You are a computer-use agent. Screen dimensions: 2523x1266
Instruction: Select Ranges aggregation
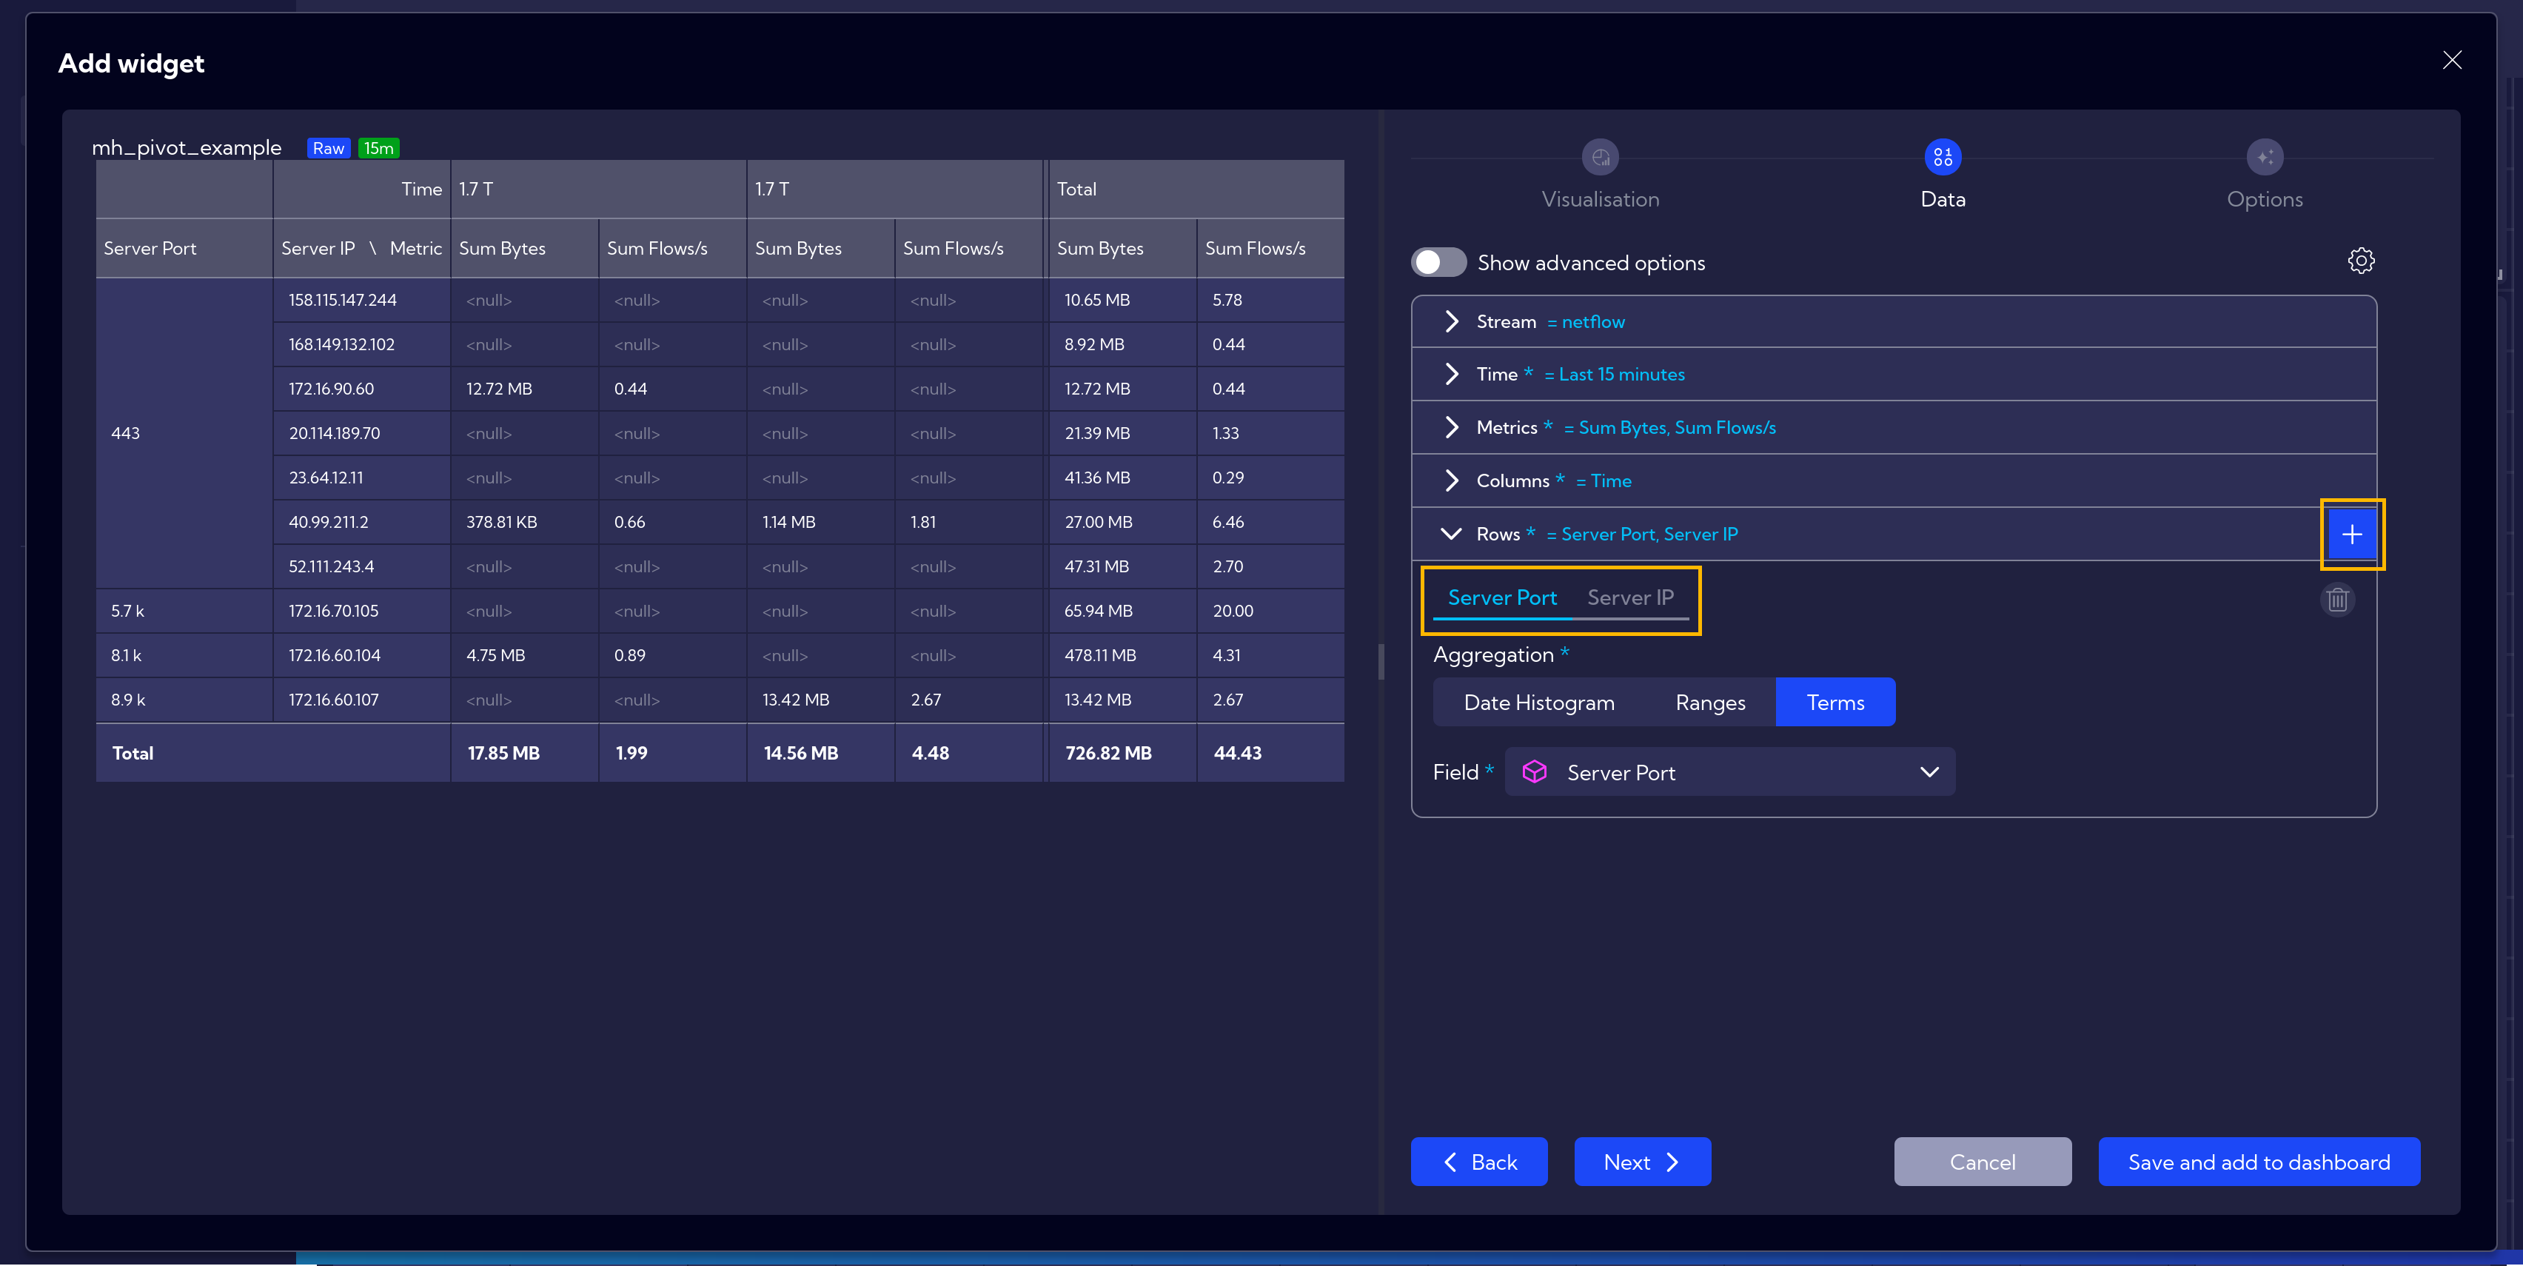pos(1710,702)
